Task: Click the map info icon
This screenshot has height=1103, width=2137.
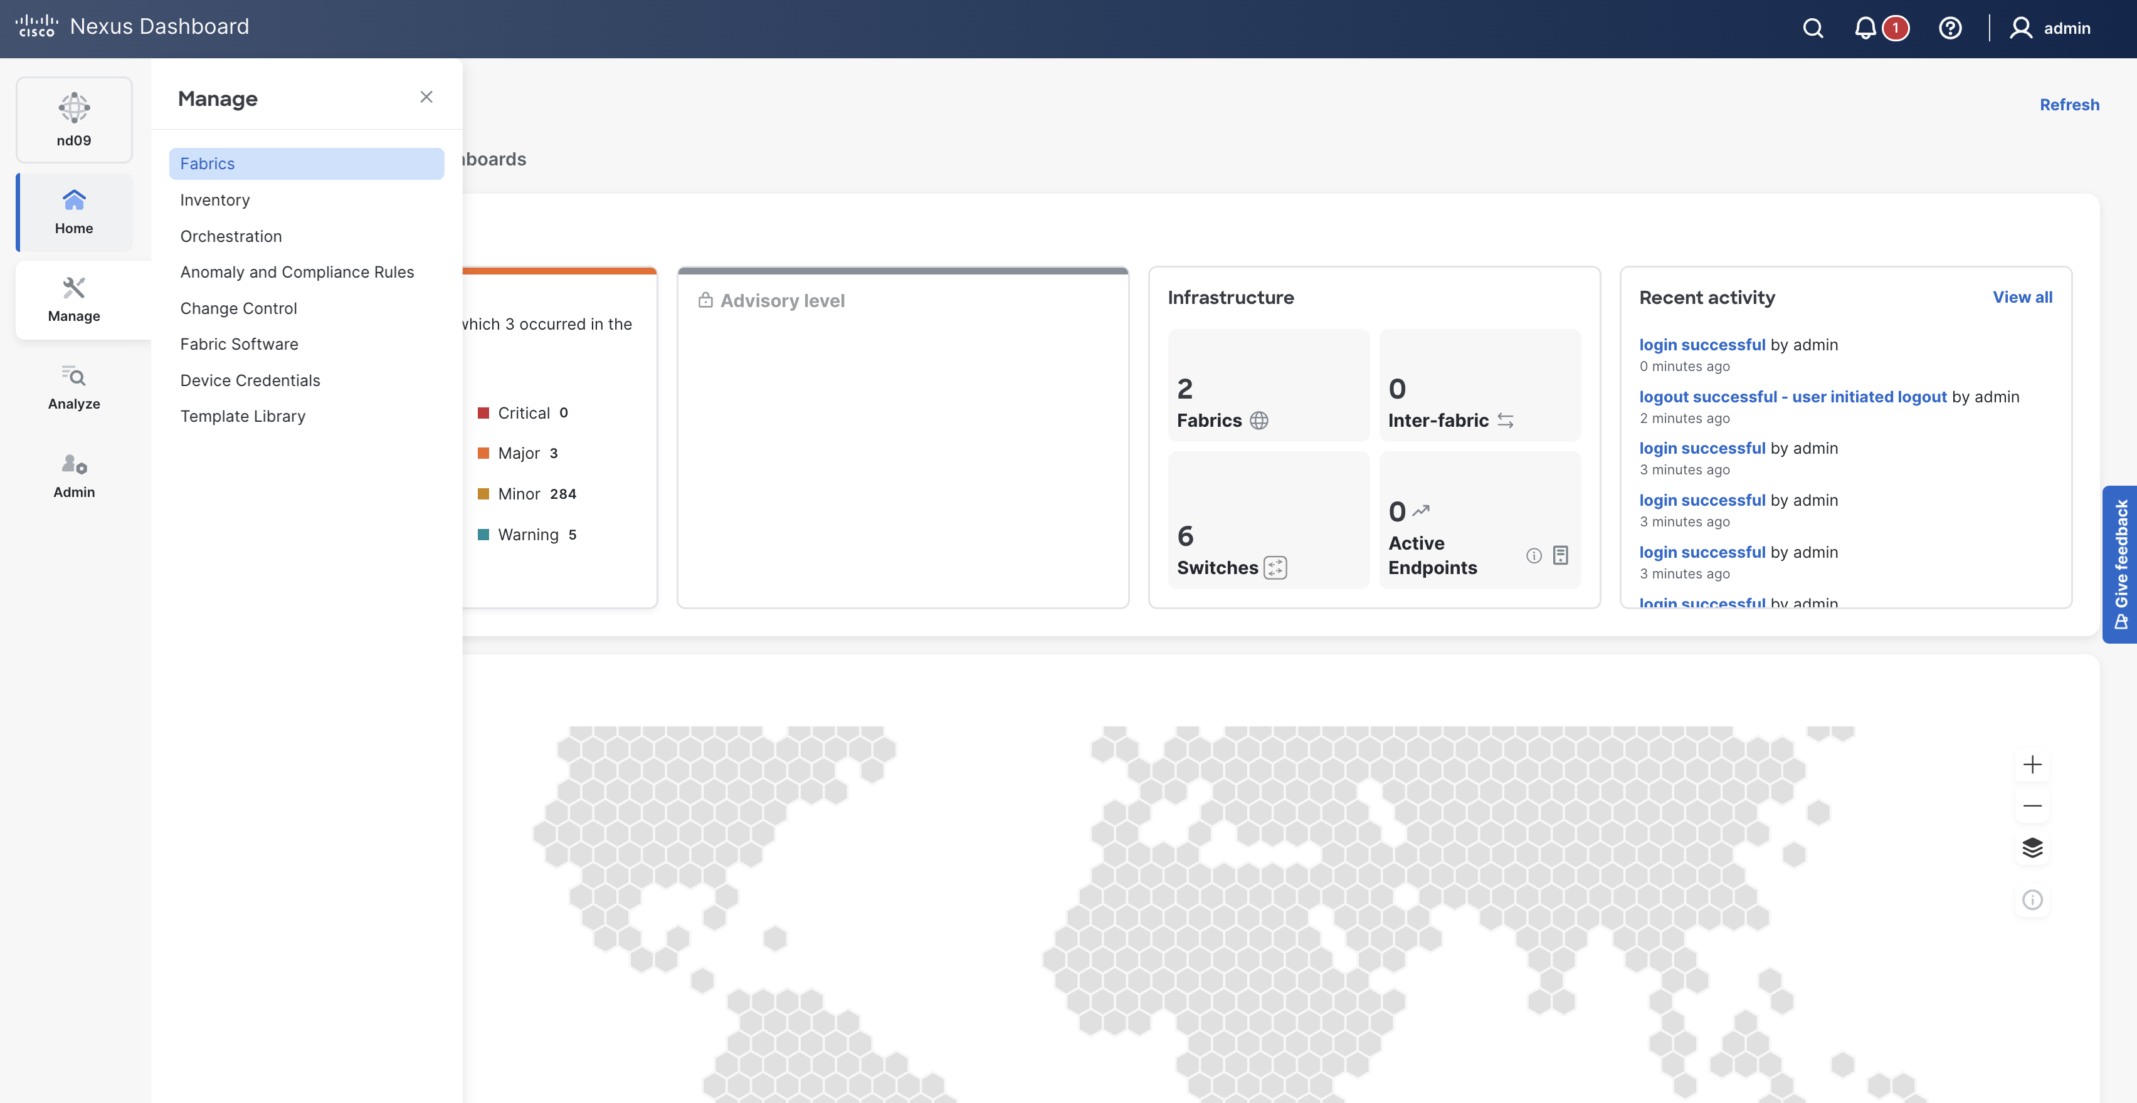Action: [x=2032, y=899]
